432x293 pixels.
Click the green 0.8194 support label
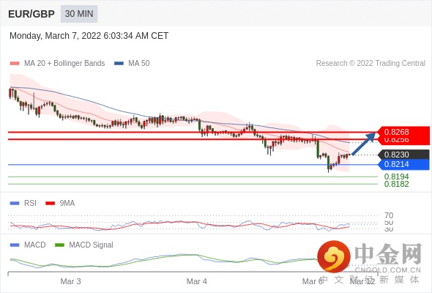pos(396,177)
